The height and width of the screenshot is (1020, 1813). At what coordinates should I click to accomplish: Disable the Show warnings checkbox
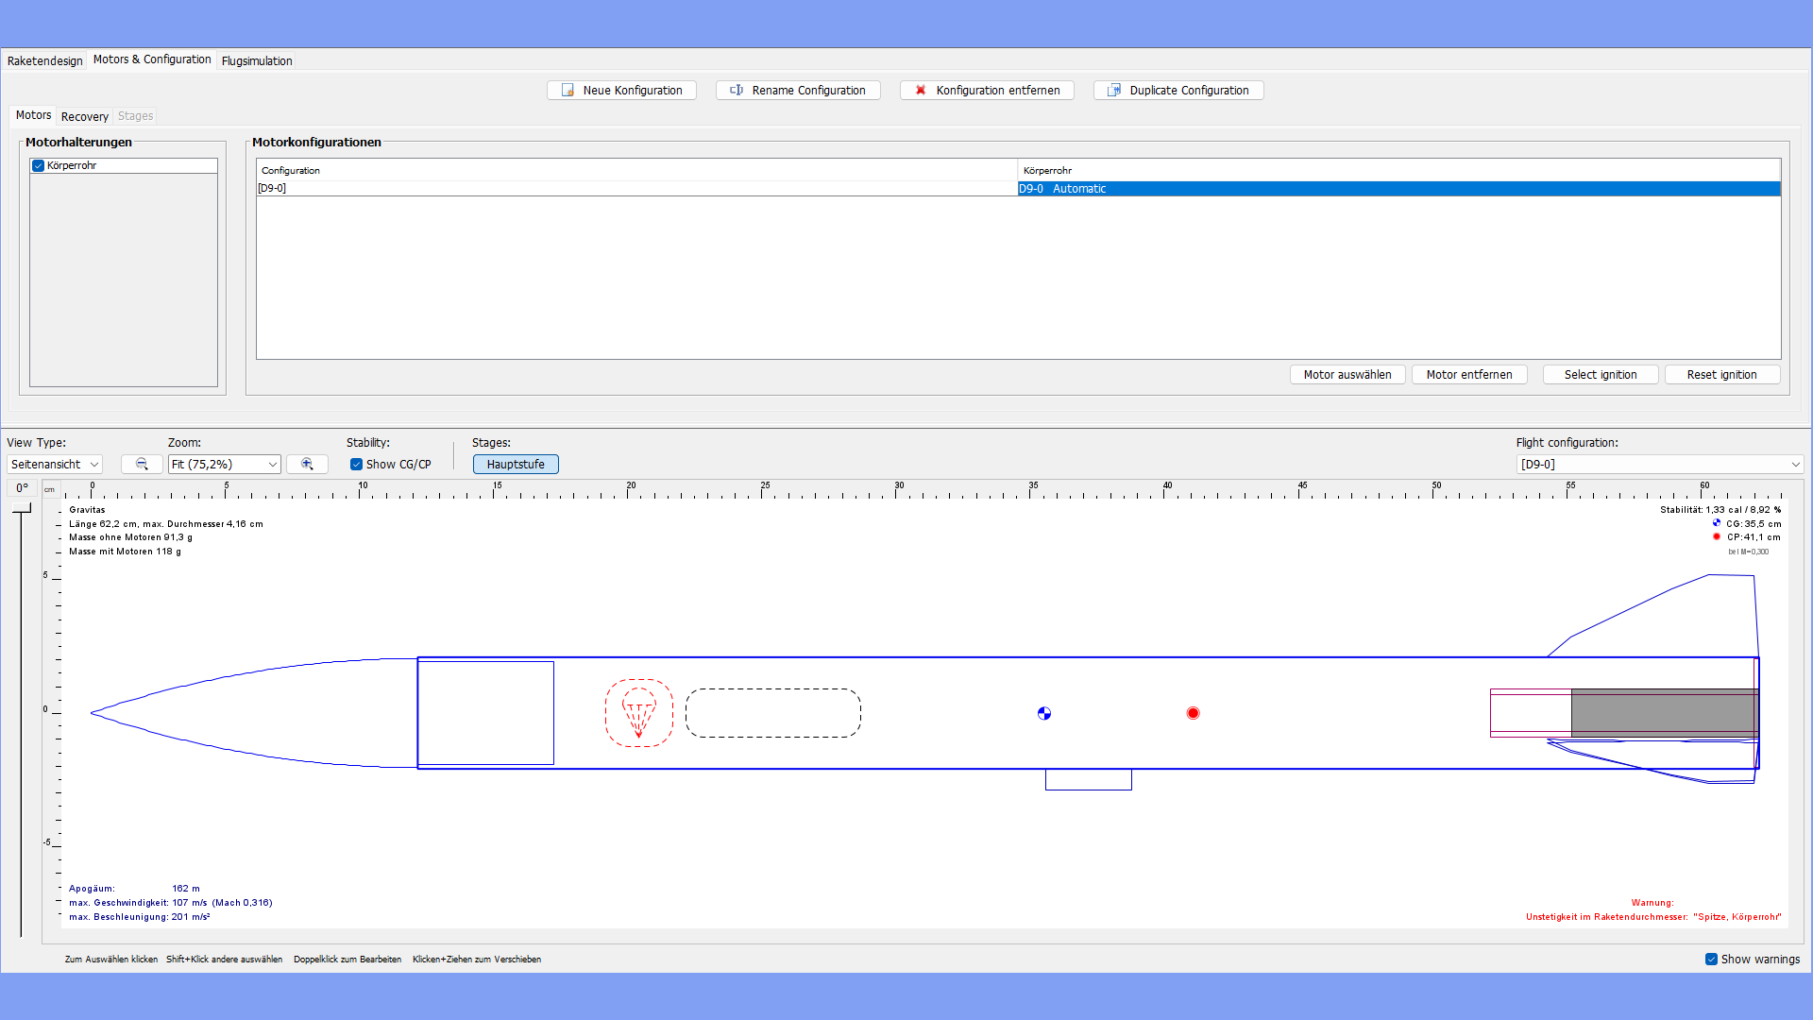1711,959
